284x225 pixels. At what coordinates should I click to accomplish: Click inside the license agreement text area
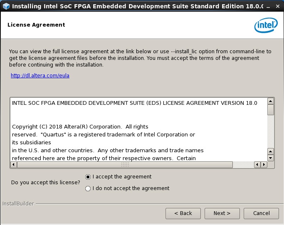[139, 130]
